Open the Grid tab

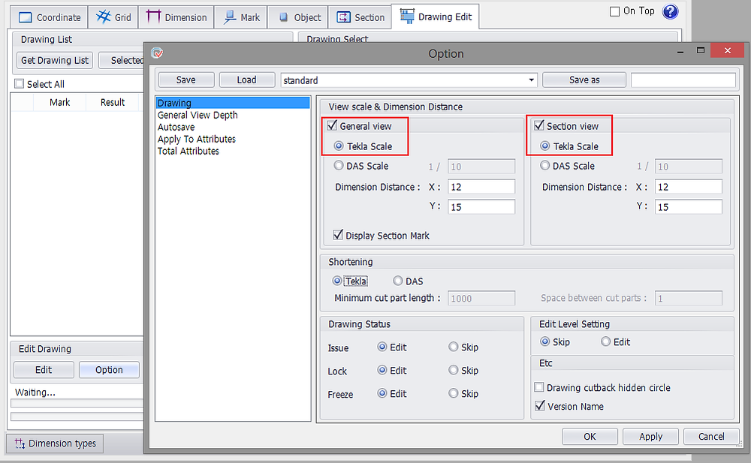point(113,17)
